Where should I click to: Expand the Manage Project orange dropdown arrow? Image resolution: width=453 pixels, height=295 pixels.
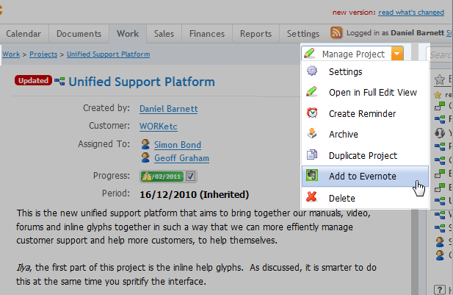pos(397,54)
